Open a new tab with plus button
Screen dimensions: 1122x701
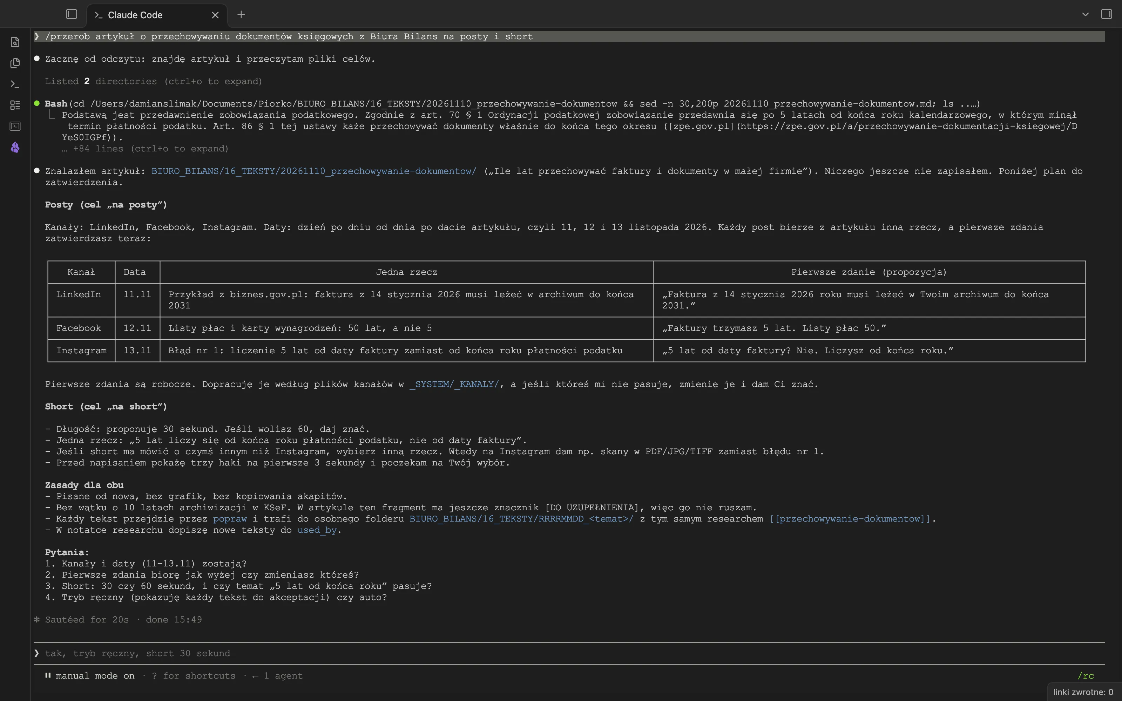point(241,14)
